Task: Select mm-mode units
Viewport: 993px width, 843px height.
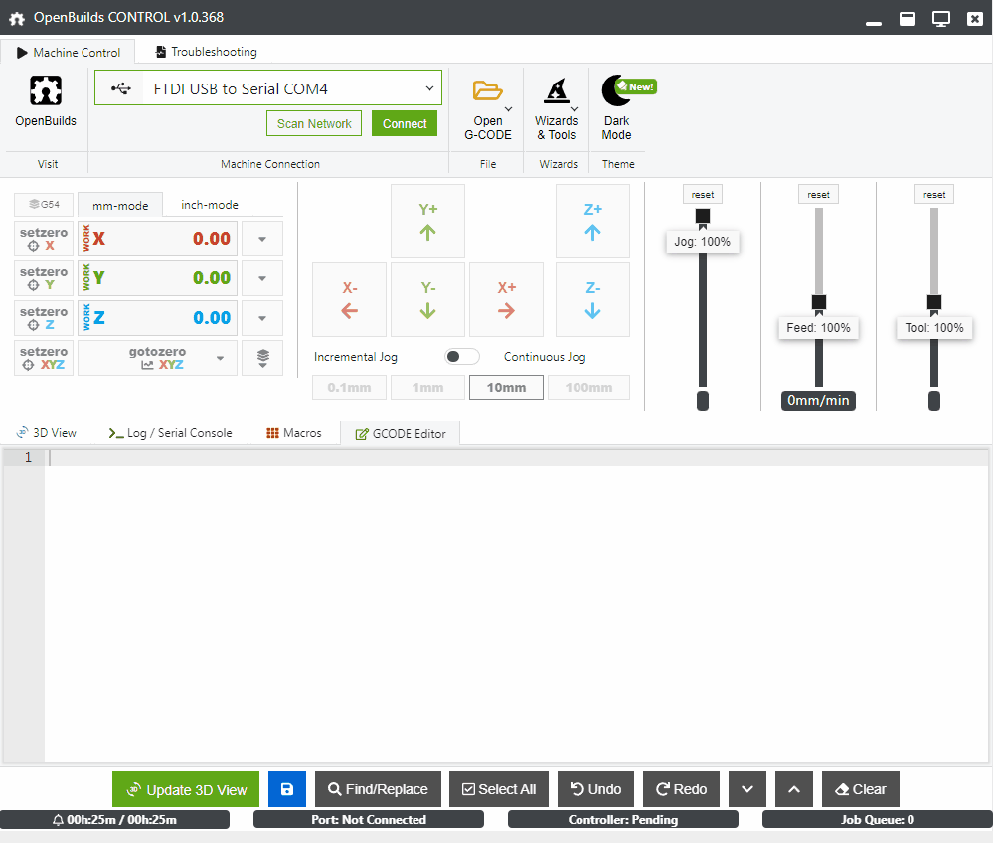Action: pos(120,206)
